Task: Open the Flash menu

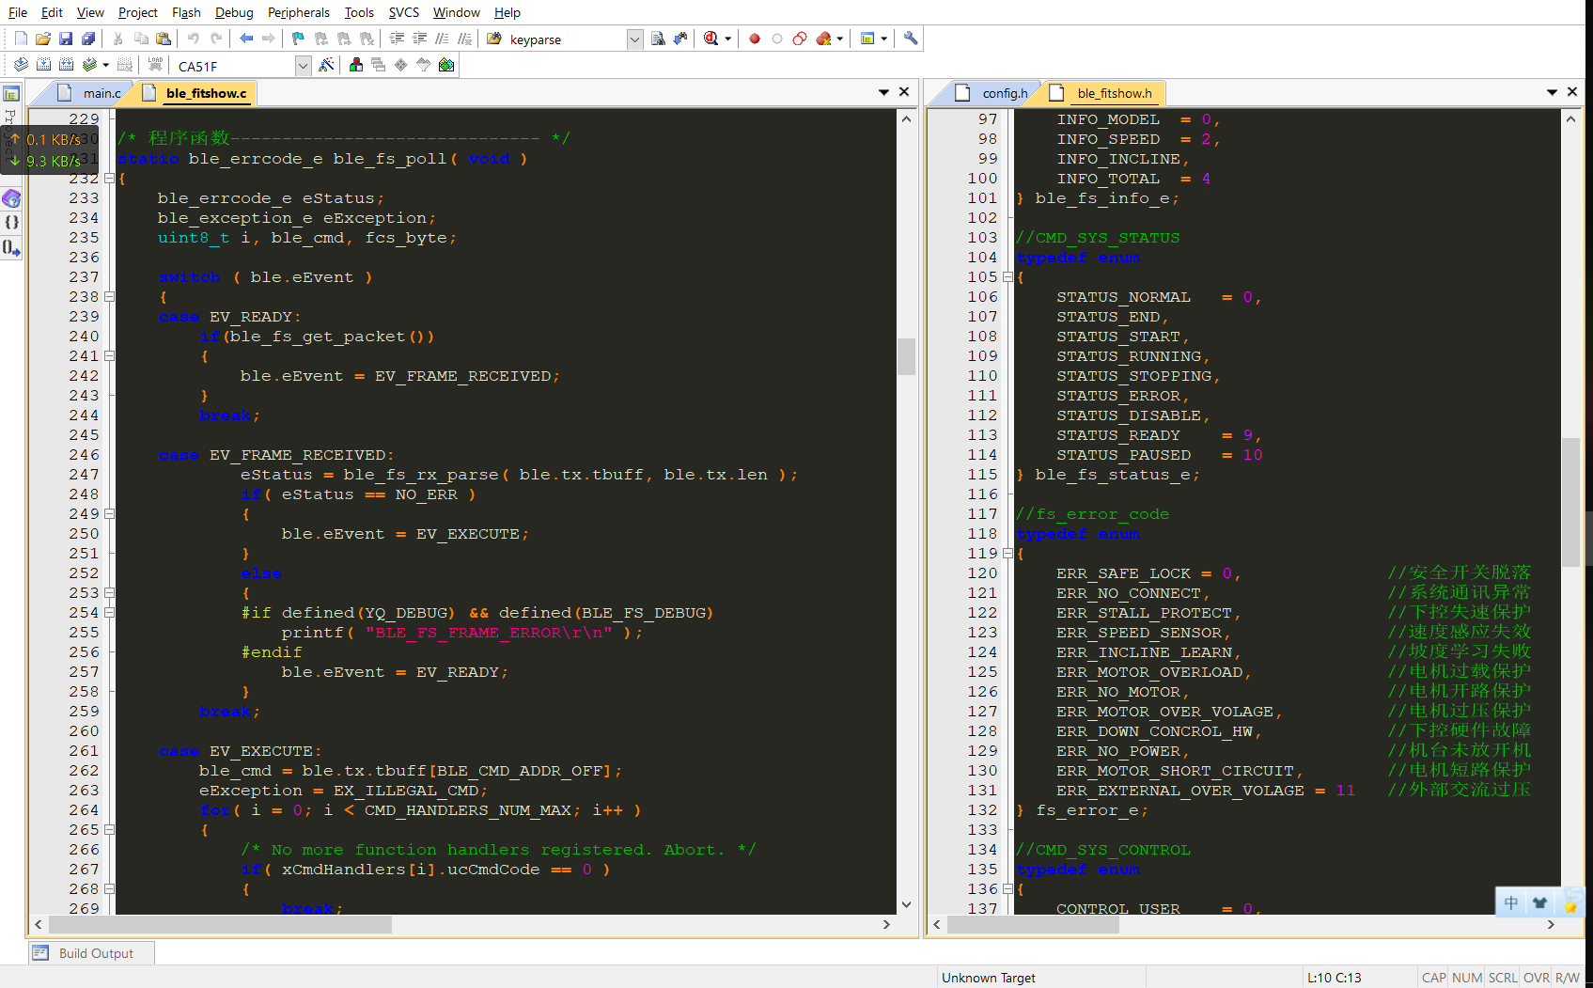Action: pos(186,12)
